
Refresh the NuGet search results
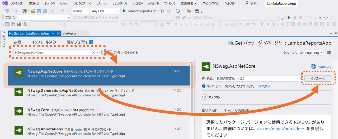(x=103, y=53)
